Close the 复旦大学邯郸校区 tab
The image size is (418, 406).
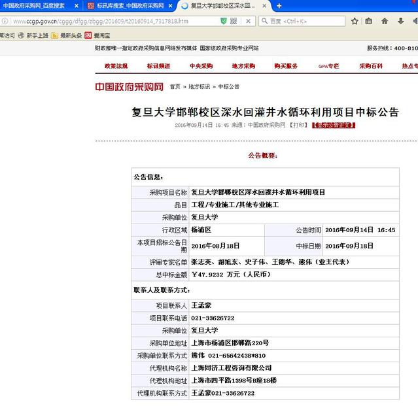pos(264,6)
